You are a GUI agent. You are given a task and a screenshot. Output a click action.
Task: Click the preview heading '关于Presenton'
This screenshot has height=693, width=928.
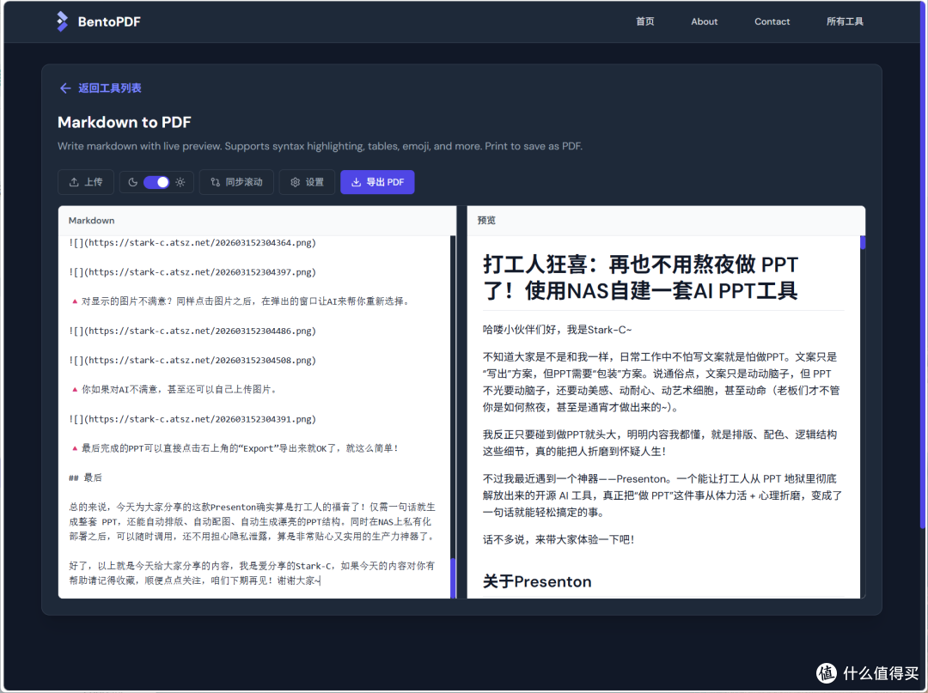(x=537, y=582)
